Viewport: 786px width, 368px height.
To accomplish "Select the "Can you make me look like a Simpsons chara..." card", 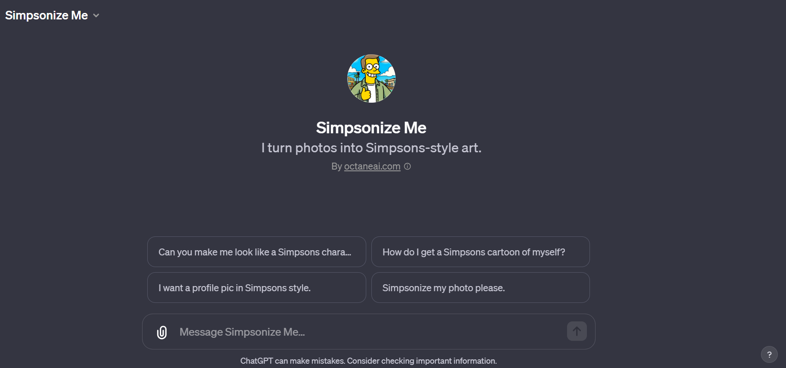I will [256, 252].
